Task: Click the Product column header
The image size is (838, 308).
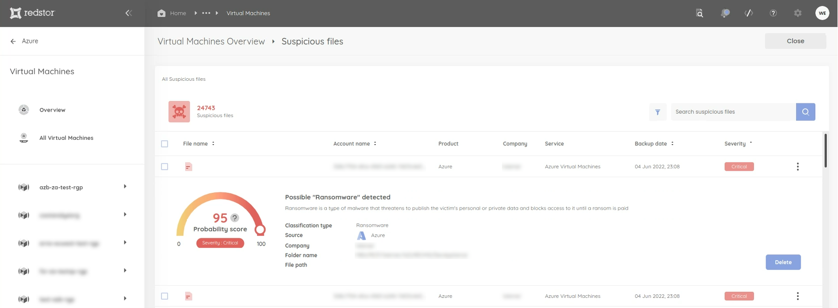Action: tap(448, 144)
